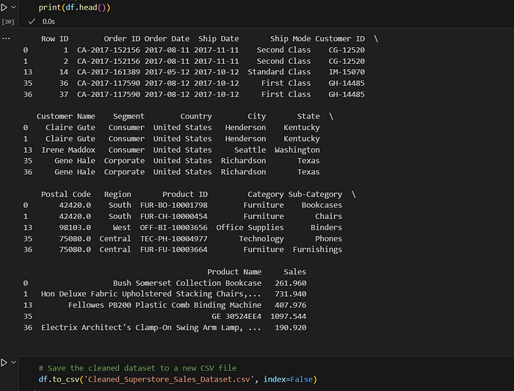Click order ID CA-2017-161389

[x=109, y=72]
